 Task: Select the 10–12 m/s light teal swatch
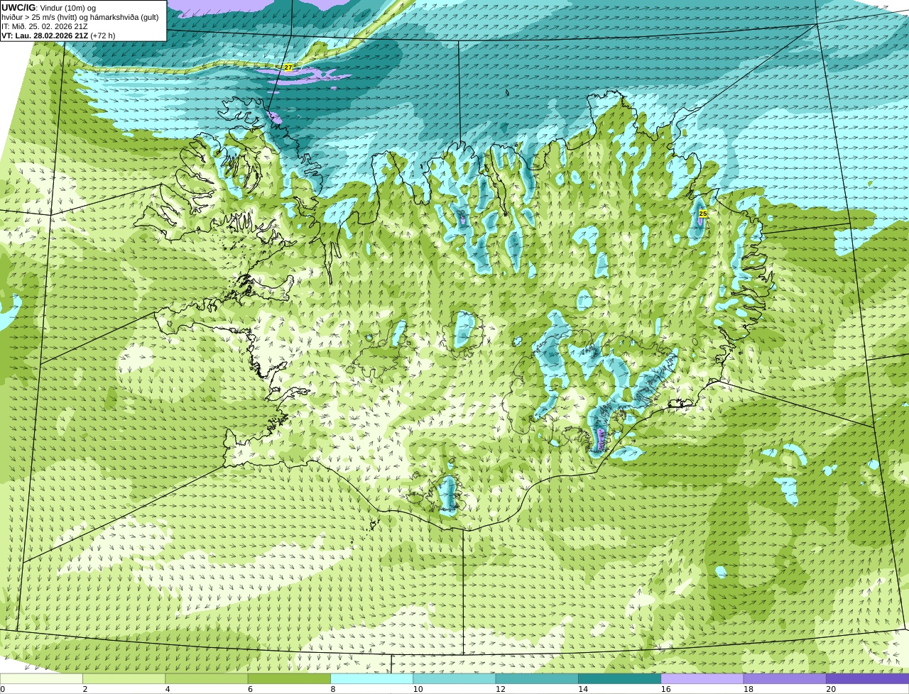[454, 678]
